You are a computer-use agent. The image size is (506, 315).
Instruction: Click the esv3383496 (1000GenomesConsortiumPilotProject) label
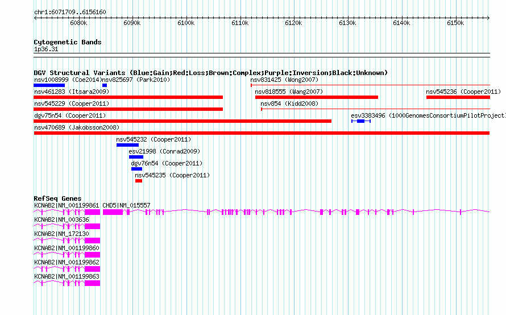coord(428,115)
